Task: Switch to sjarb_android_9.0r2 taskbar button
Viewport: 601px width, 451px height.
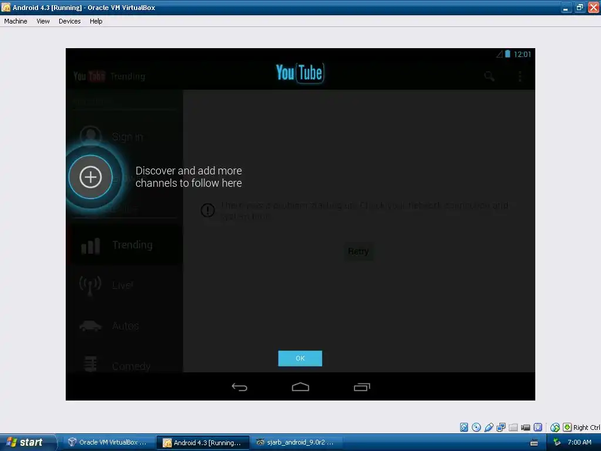Action: 296,442
